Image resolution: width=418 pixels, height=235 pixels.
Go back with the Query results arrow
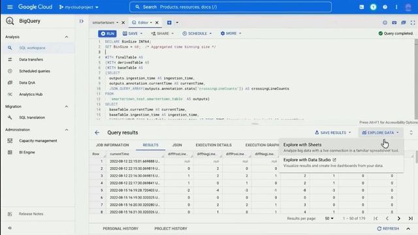tap(97, 133)
